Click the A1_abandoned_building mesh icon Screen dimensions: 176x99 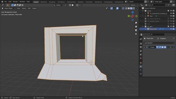[148, 13]
